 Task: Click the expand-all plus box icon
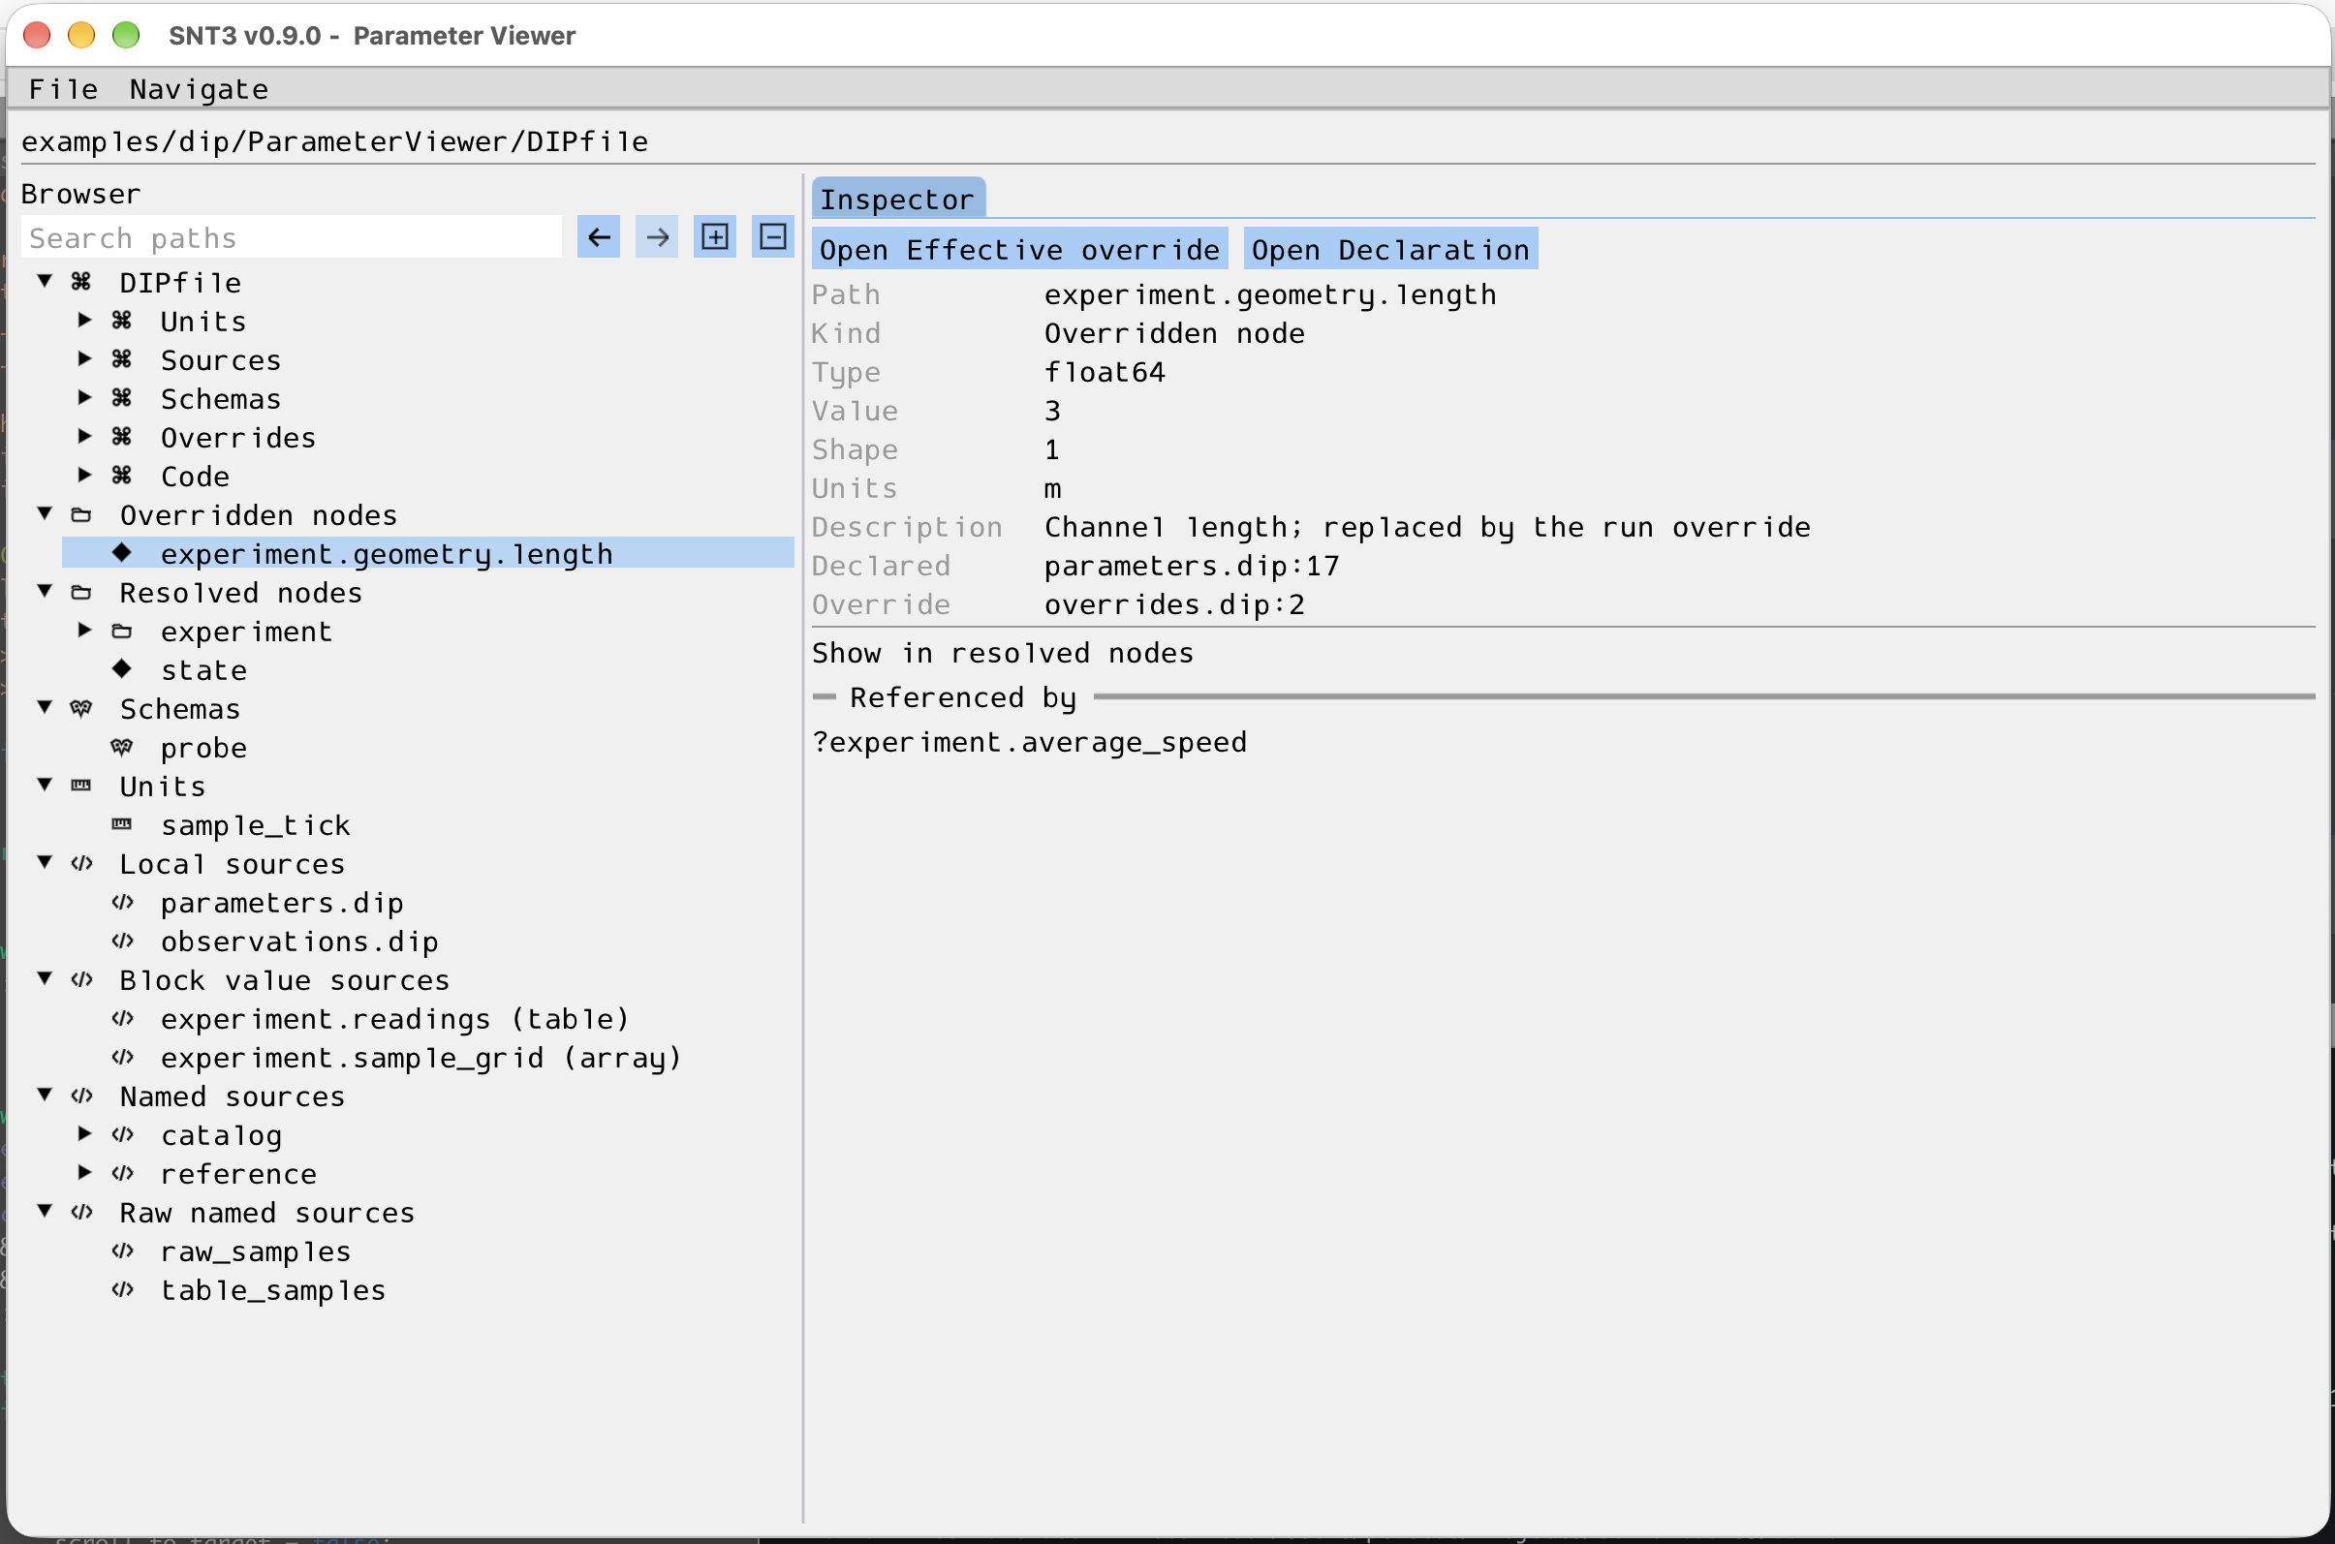pyautogui.click(x=715, y=237)
